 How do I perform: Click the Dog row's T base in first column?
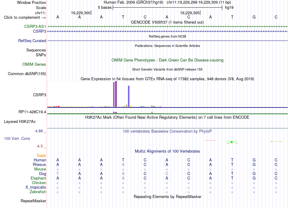click(58, 173)
